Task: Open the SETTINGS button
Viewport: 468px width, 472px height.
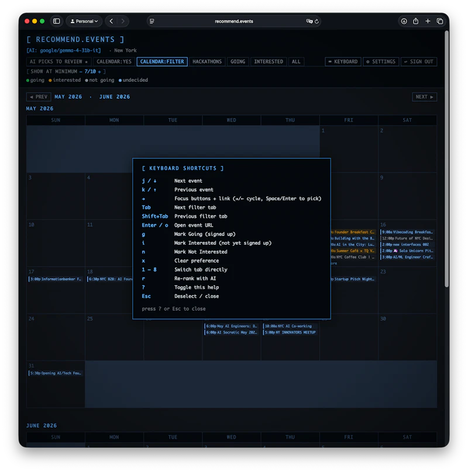Action: 381,62
